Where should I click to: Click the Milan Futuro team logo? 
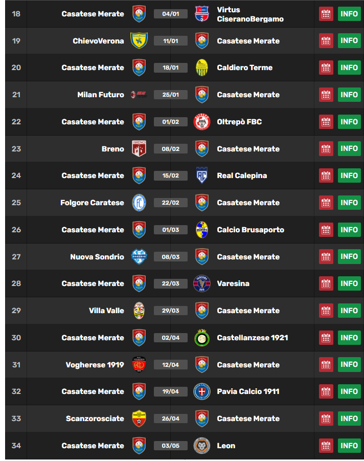pyautogui.click(x=139, y=95)
